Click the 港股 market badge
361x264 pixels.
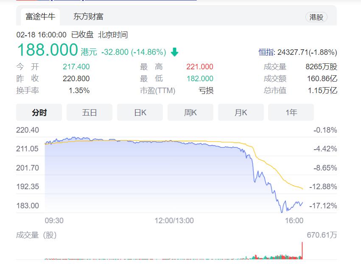click(x=316, y=17)
